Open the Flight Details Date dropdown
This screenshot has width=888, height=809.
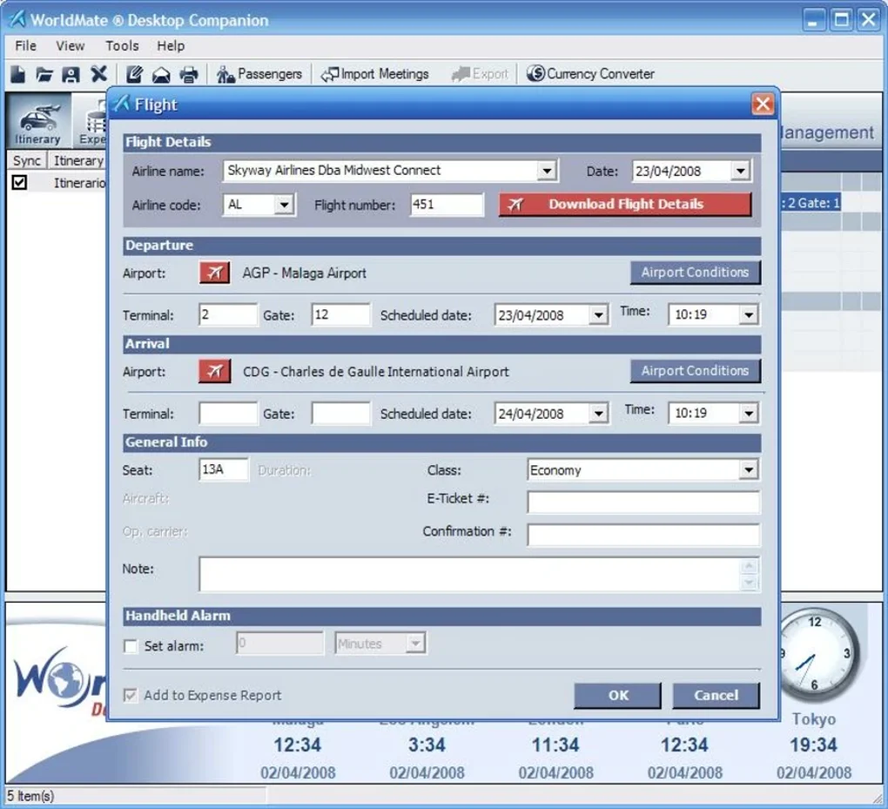(740, 171)
